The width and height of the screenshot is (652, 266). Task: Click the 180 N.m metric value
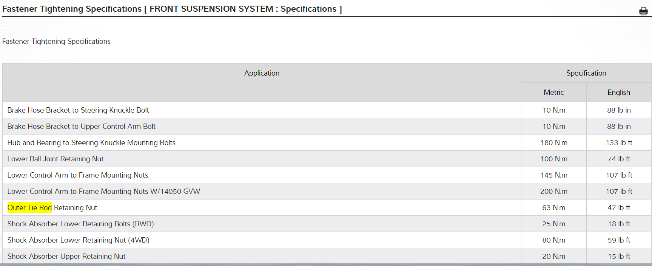[554, 143]
